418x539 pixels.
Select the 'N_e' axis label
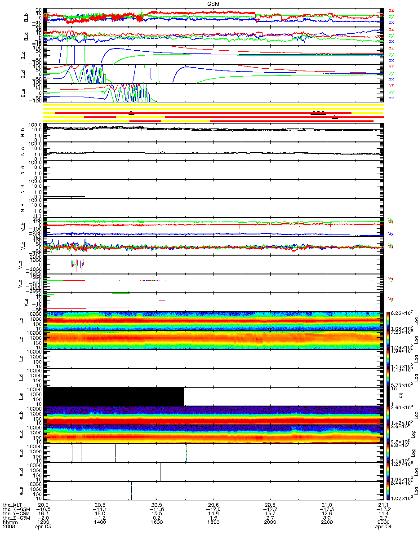coord(23,208)
